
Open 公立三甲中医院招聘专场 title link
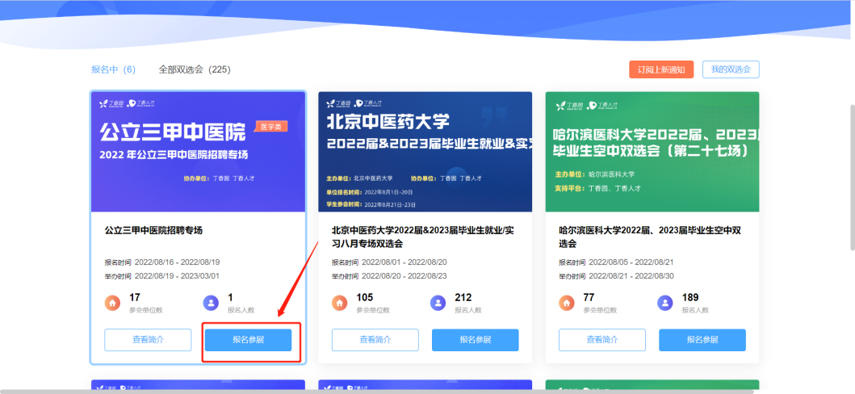(x=153, y=230)
